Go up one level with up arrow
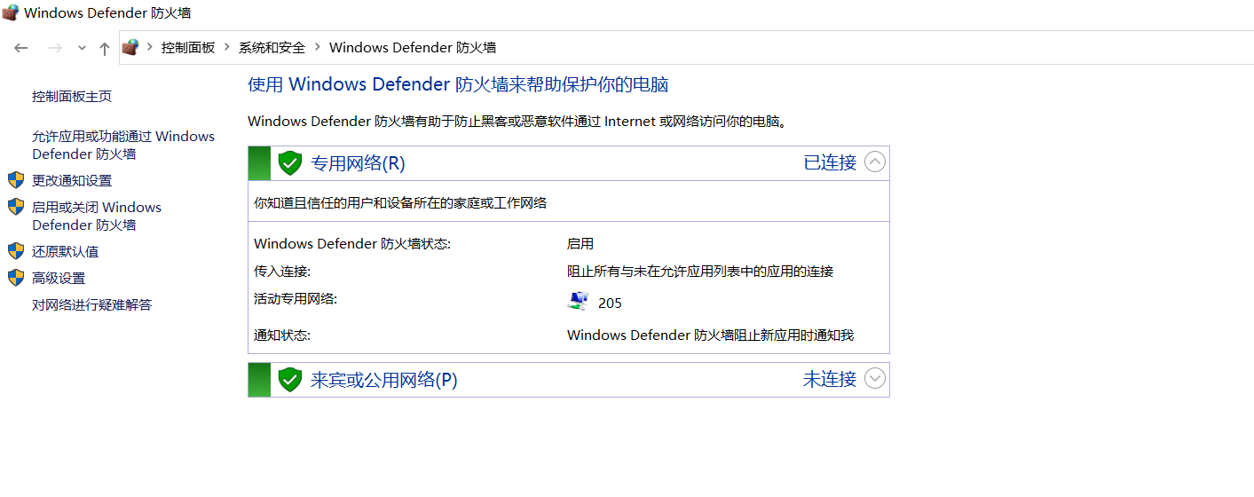The image size is (1254, 497). (105, 49)
